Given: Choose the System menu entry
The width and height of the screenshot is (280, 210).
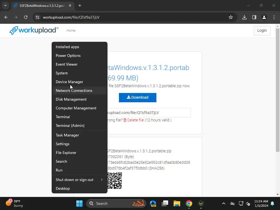Looking at the screenshot, I should (80, 73).
